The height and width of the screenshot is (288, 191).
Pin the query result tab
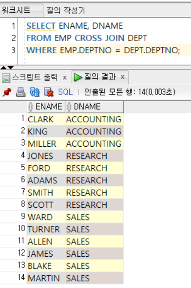click(x=7, y=92)
